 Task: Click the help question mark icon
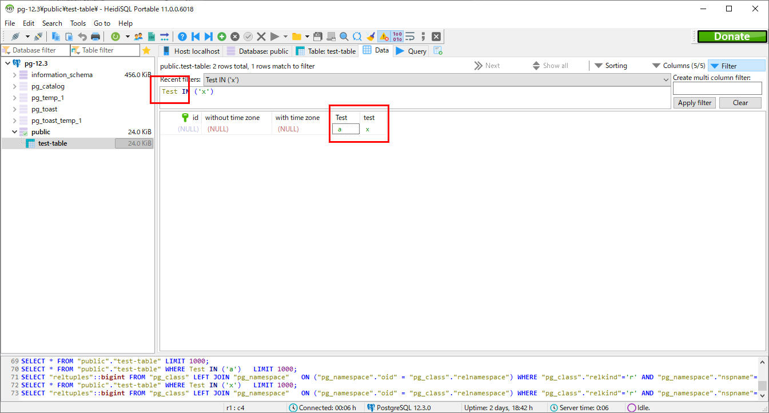[x=182, y=36]
